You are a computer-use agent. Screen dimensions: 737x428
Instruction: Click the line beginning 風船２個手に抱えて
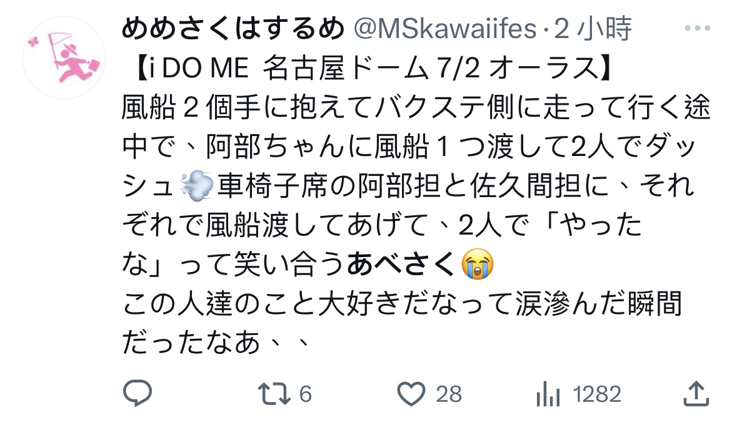[x=416, y=107]
